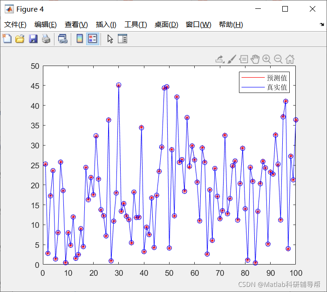Select the Pan hand tool
327x292 pixels.
pyautogui.click(x=255, y=60)
